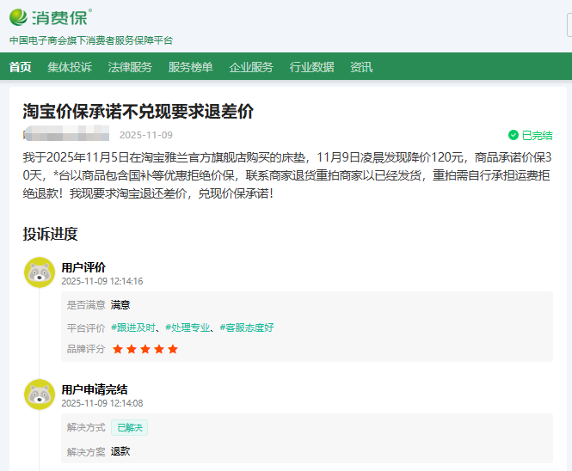572x471 pixels.
Task: Open the avatar beside 用户评价
Action: pos(39,272)
